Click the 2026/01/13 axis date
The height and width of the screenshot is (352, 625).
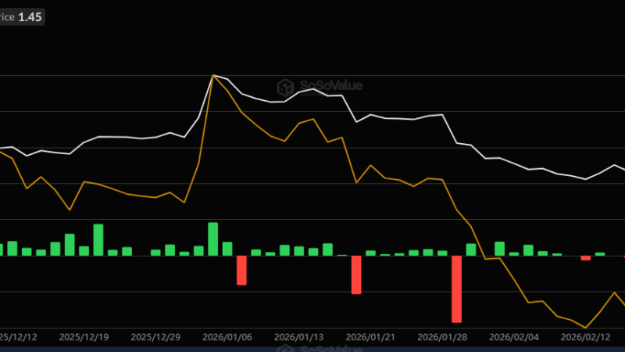coord(299,337)
